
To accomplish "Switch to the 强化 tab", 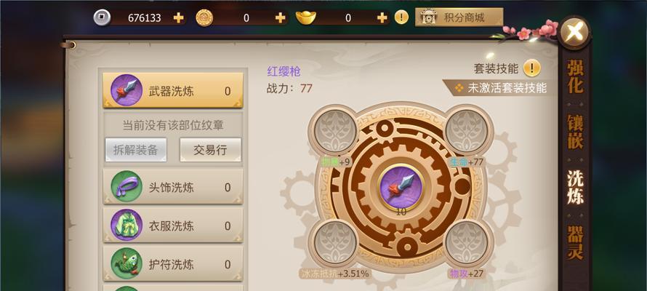I will tap(575, 76).
